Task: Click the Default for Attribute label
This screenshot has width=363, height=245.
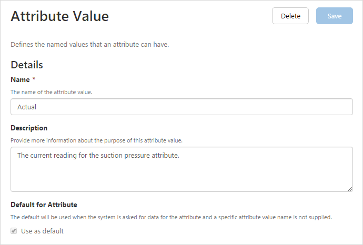Action: 44,205
